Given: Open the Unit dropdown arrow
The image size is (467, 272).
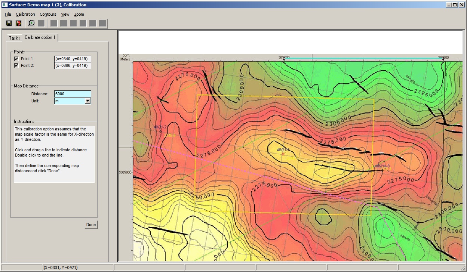Looking at the screenshot, I should [87, 101].
